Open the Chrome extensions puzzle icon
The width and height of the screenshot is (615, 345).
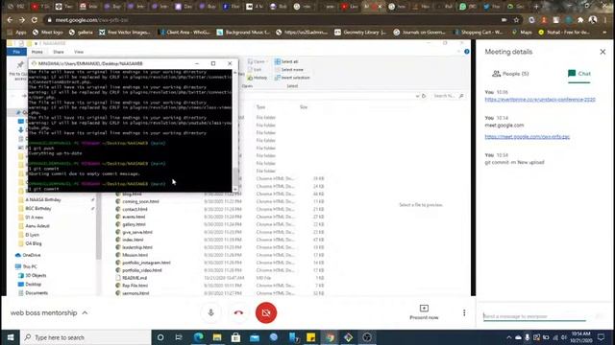click(580, 20)
